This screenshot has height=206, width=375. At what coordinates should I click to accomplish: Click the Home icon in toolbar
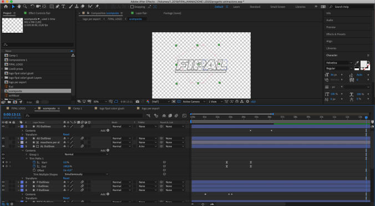pyautogui.click(x=6, y=7)
